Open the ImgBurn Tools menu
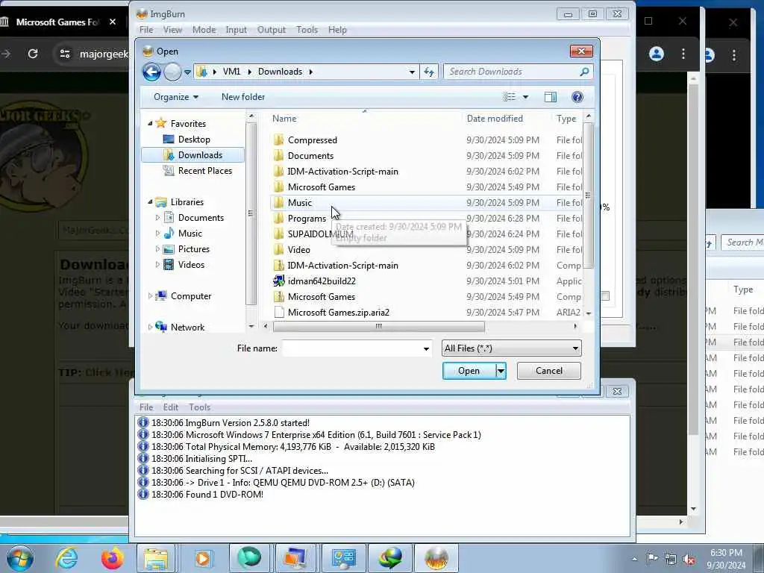 (307, 30)
